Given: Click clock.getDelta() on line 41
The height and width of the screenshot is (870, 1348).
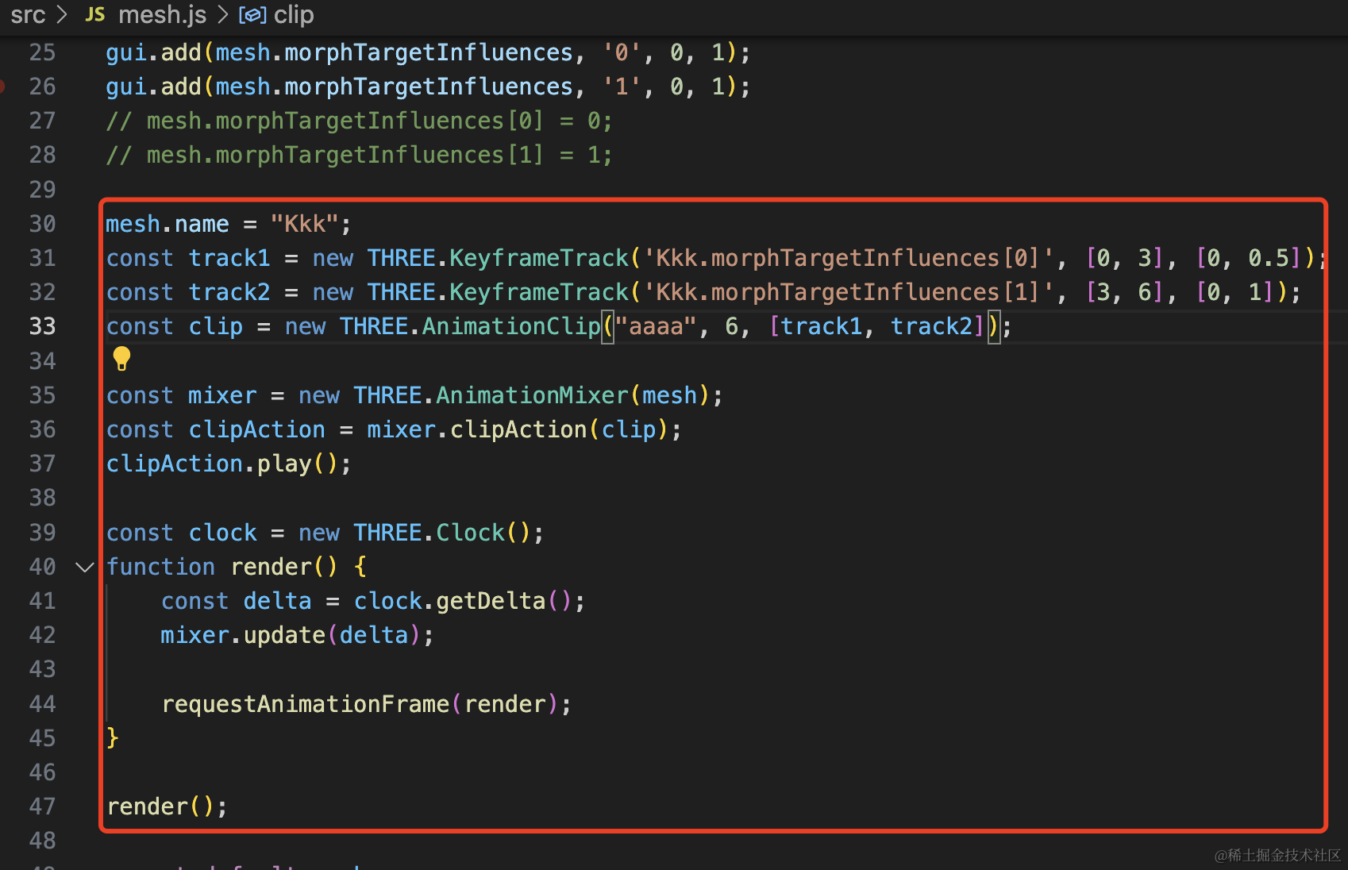Looking at the screenshot, I should pyautogui.click(x=463, y=601).
